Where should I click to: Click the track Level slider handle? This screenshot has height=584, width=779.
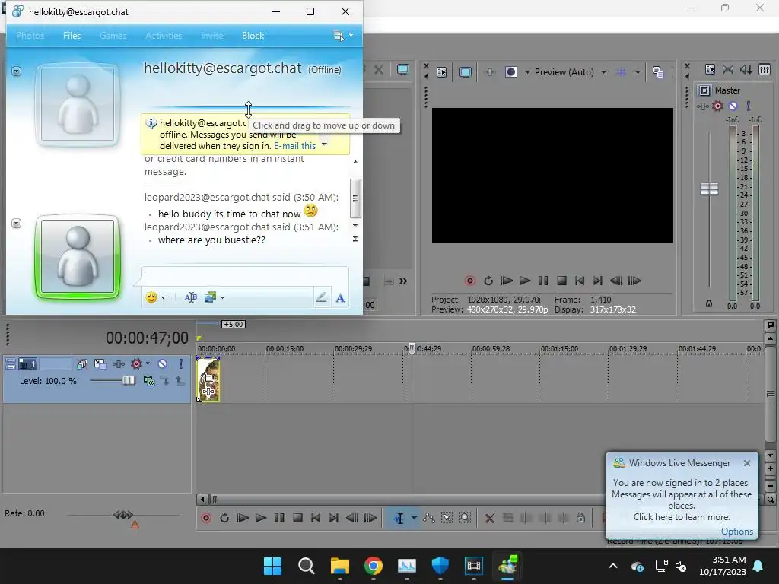tap(128, 380)
